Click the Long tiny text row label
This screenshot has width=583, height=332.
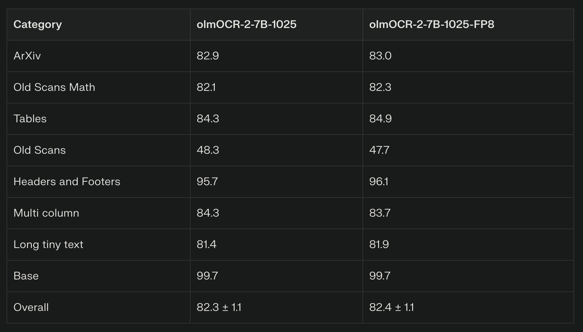48,245
